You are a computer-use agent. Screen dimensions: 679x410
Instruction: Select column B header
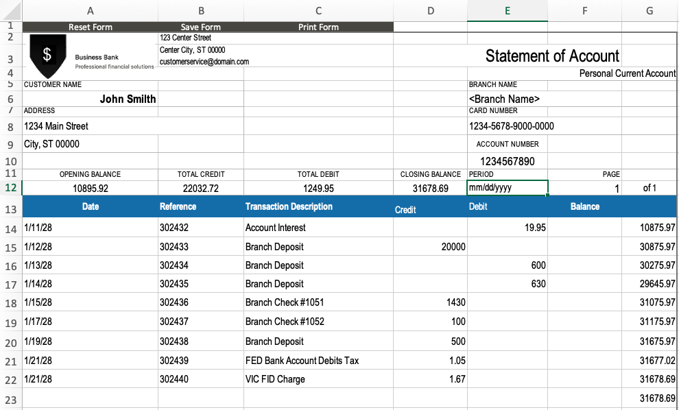click(x=201, y=11)
